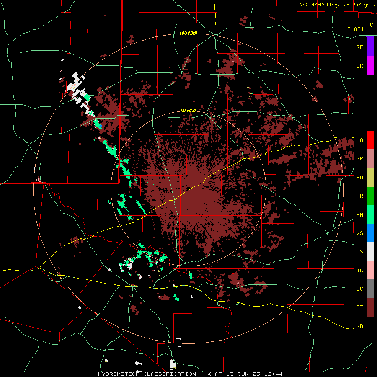377x377 pixels.
Task: Click the 100 NMI range ring label
Action: 188,33
